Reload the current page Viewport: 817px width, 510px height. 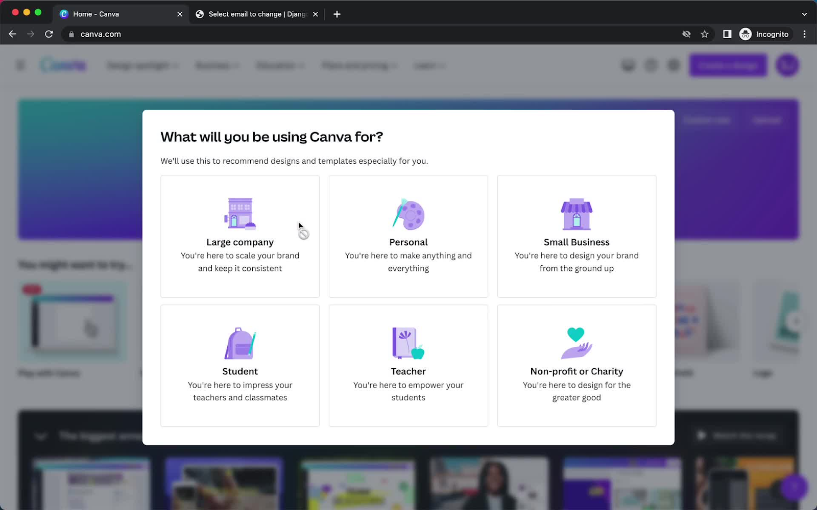49,34
